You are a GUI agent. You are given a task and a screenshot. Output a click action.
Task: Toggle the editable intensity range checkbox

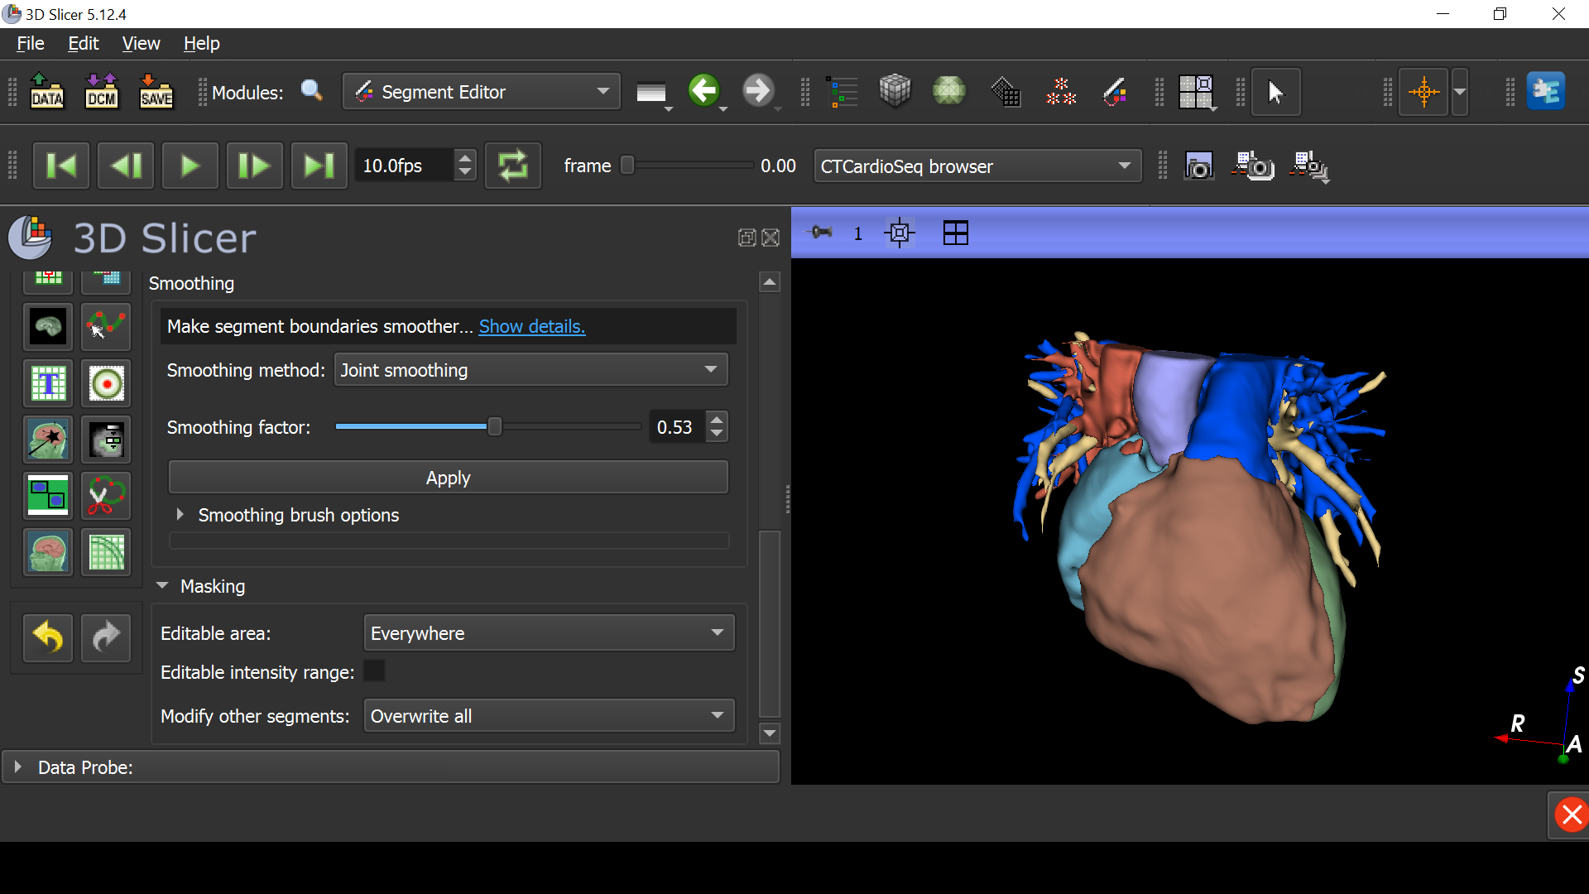tap(374, 671)
